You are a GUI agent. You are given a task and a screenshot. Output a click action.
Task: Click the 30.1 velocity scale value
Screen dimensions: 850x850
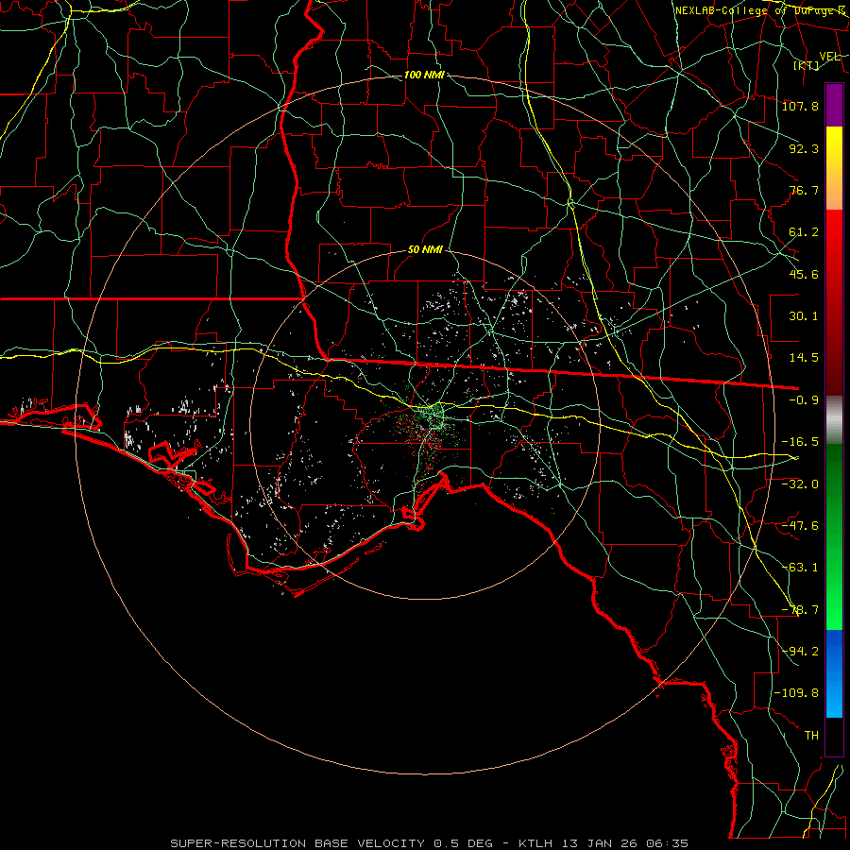point(804,316)
